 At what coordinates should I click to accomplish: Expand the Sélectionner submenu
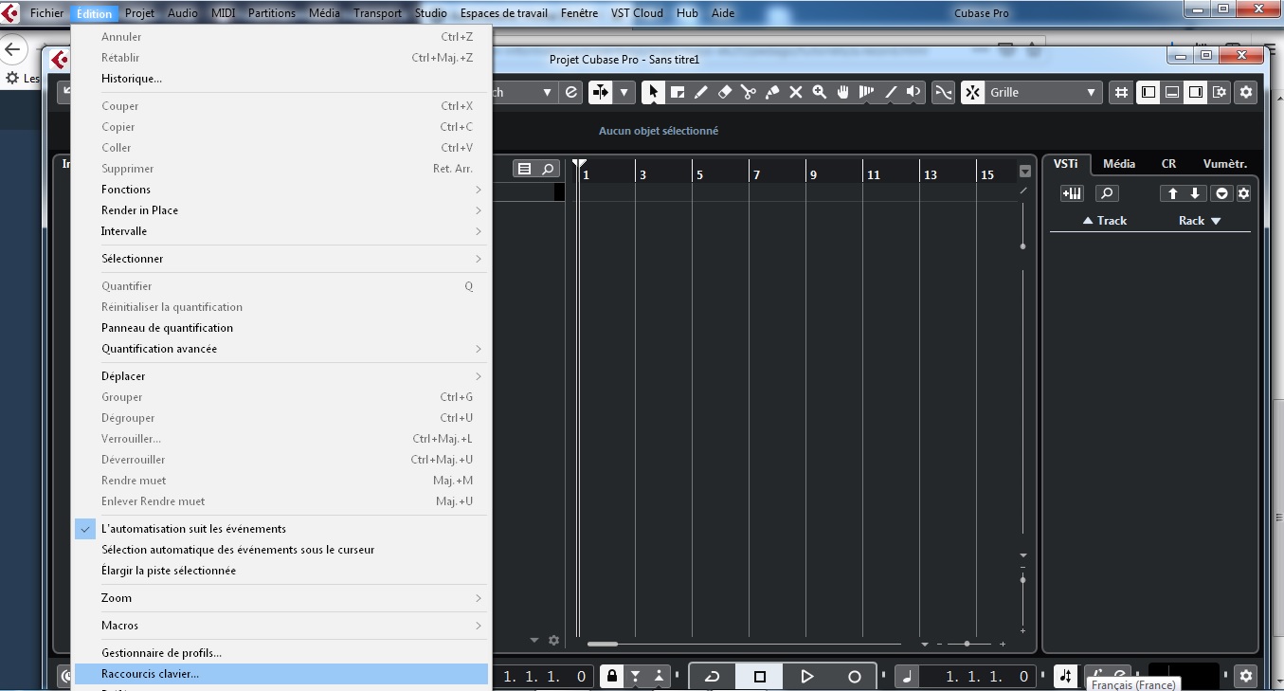(x=280, y=259)
